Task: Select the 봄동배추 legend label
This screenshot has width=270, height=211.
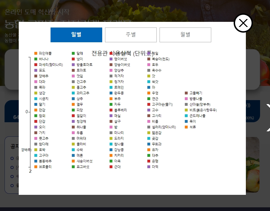Action: click(x=45, y=161)
